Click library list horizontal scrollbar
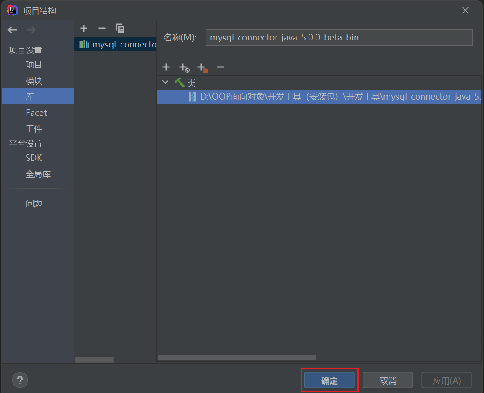The image size is (484, 393). click(94, 360)
